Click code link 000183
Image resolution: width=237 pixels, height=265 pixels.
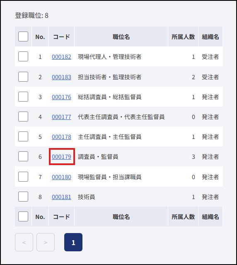pyautogui.click(x=61, y=77)
